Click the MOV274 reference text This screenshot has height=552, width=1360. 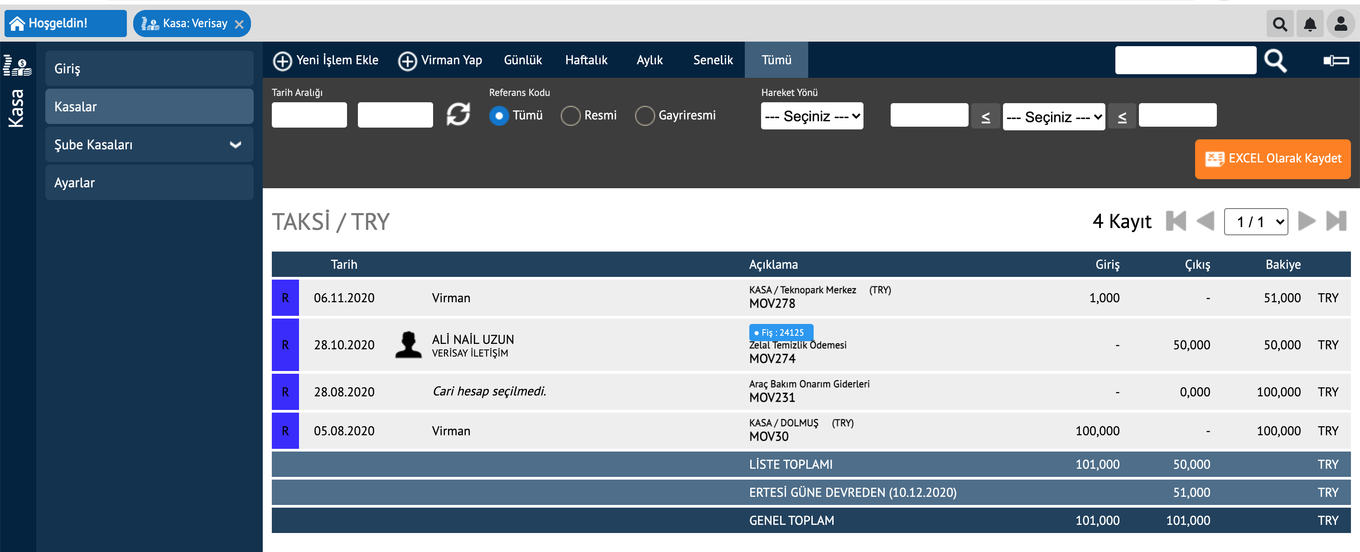(x=772, y=358)
